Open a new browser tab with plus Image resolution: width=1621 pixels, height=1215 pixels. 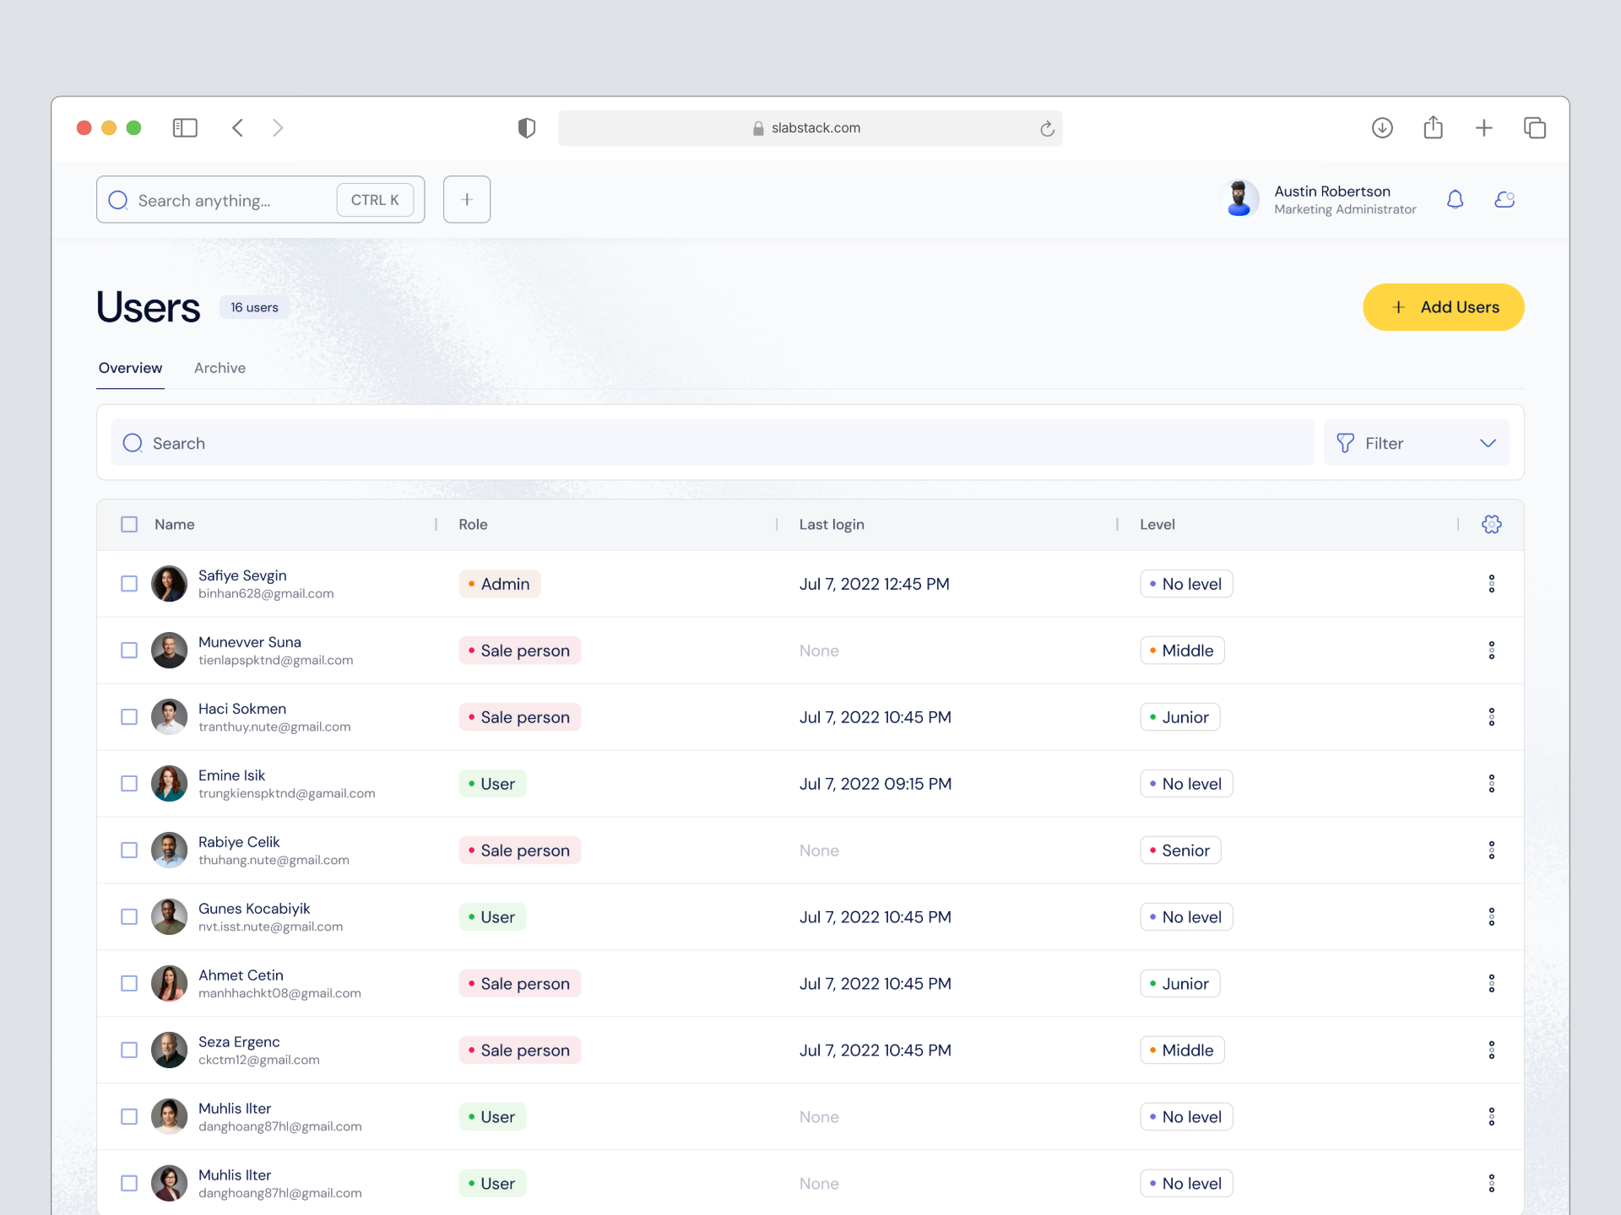(x=1484, y=127)
